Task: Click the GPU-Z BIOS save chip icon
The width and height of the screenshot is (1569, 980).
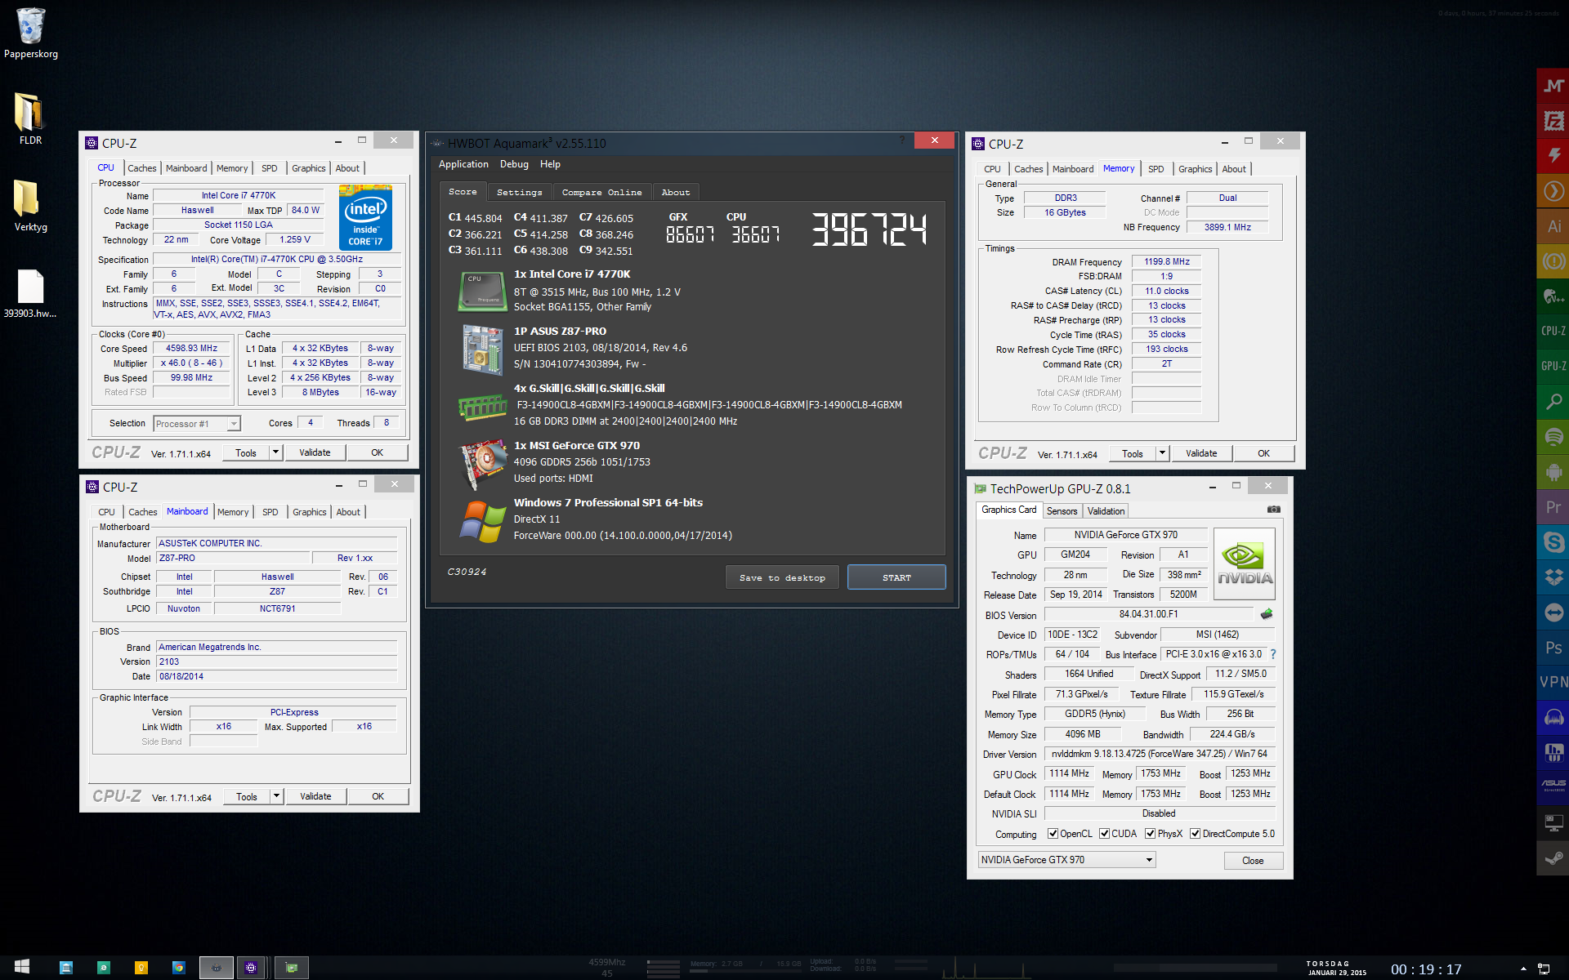Action: coord(1267,614)
